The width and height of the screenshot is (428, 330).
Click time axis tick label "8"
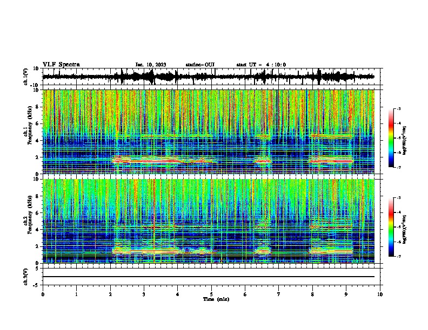pyautogui.click(x=312, y=294)
